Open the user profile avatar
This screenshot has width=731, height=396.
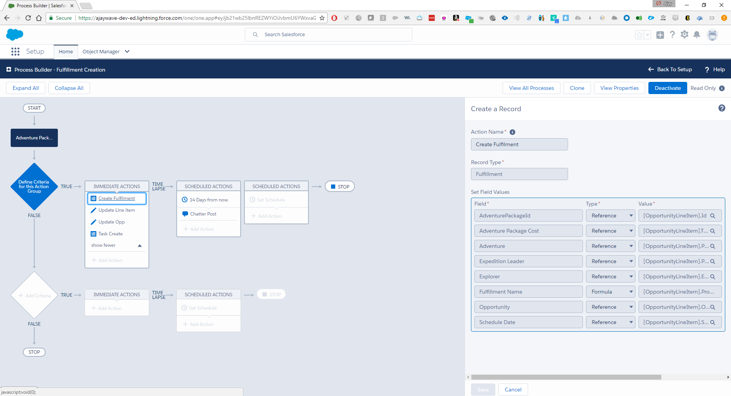click(x=712, y=35)
